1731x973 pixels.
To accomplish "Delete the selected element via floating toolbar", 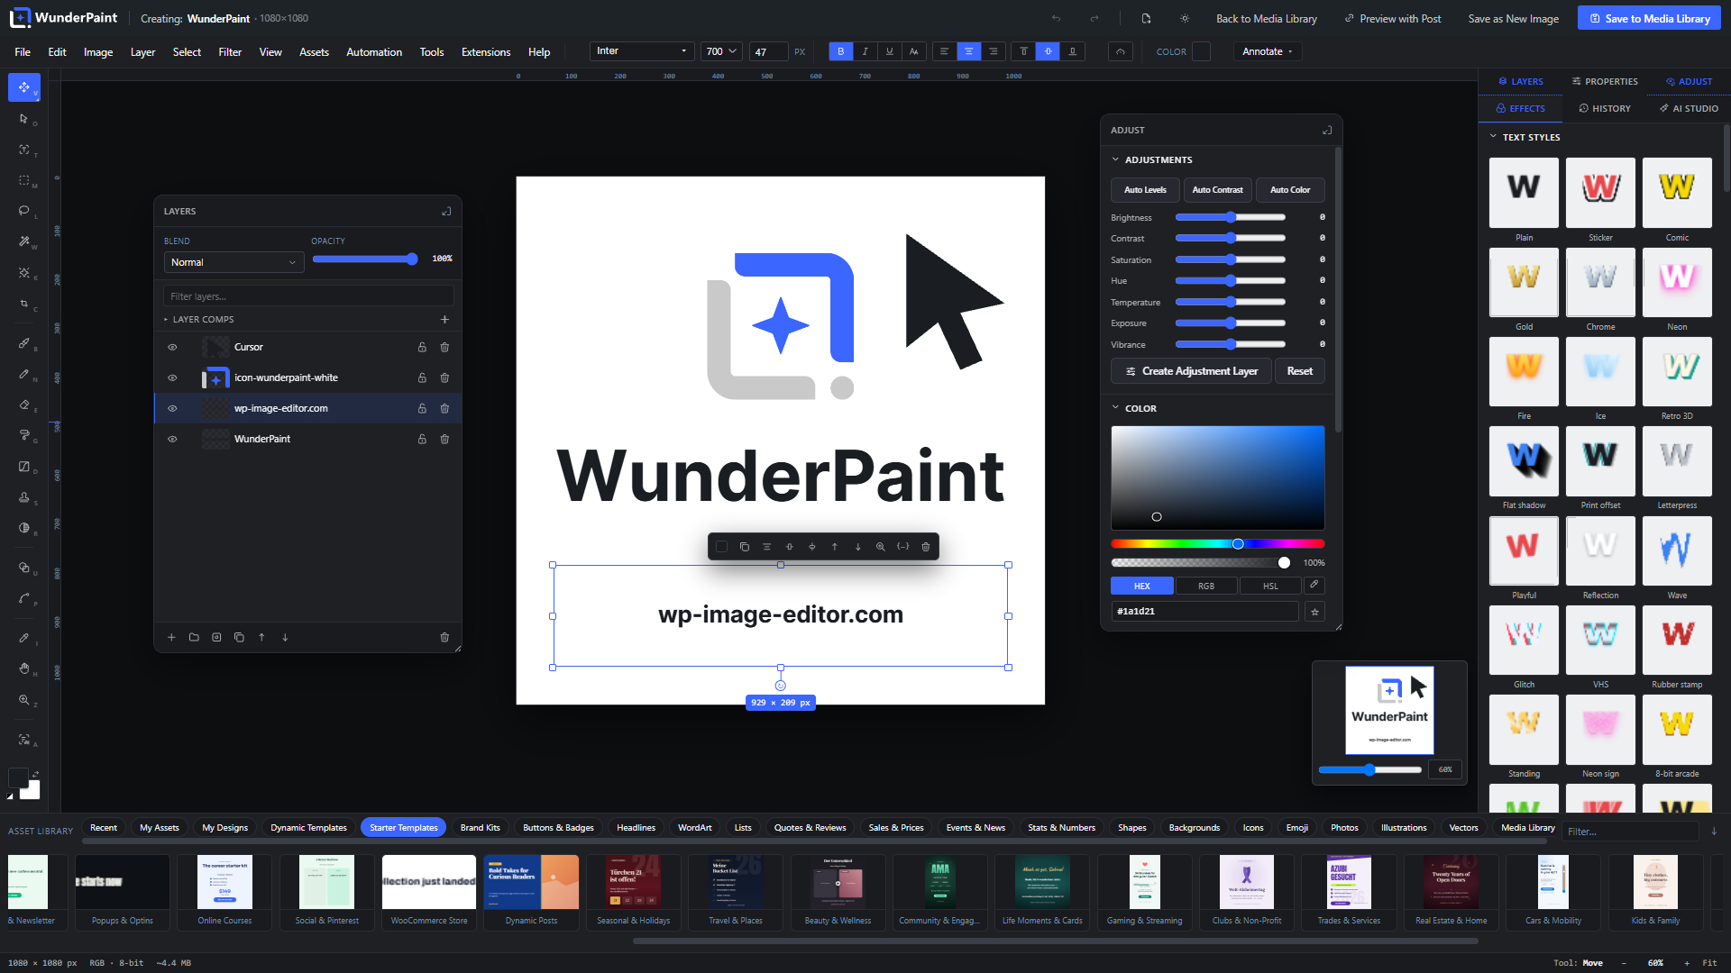I will pyautogui.click(x=926, y=547).
